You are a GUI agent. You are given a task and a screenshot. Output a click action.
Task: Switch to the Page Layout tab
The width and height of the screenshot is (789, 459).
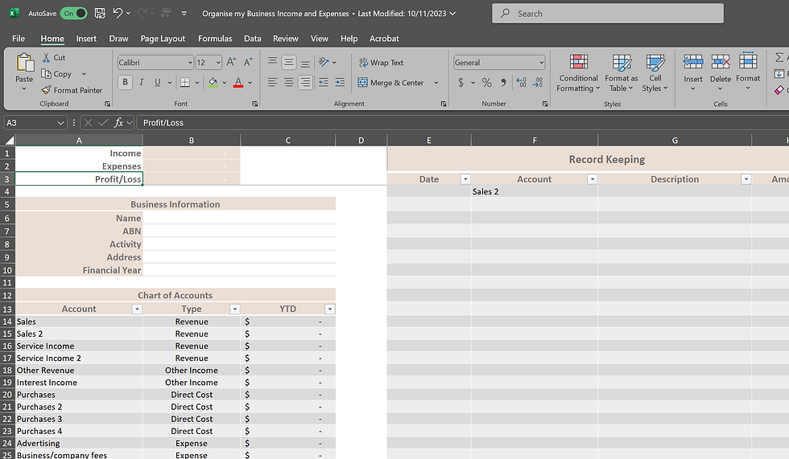point(163,39)
